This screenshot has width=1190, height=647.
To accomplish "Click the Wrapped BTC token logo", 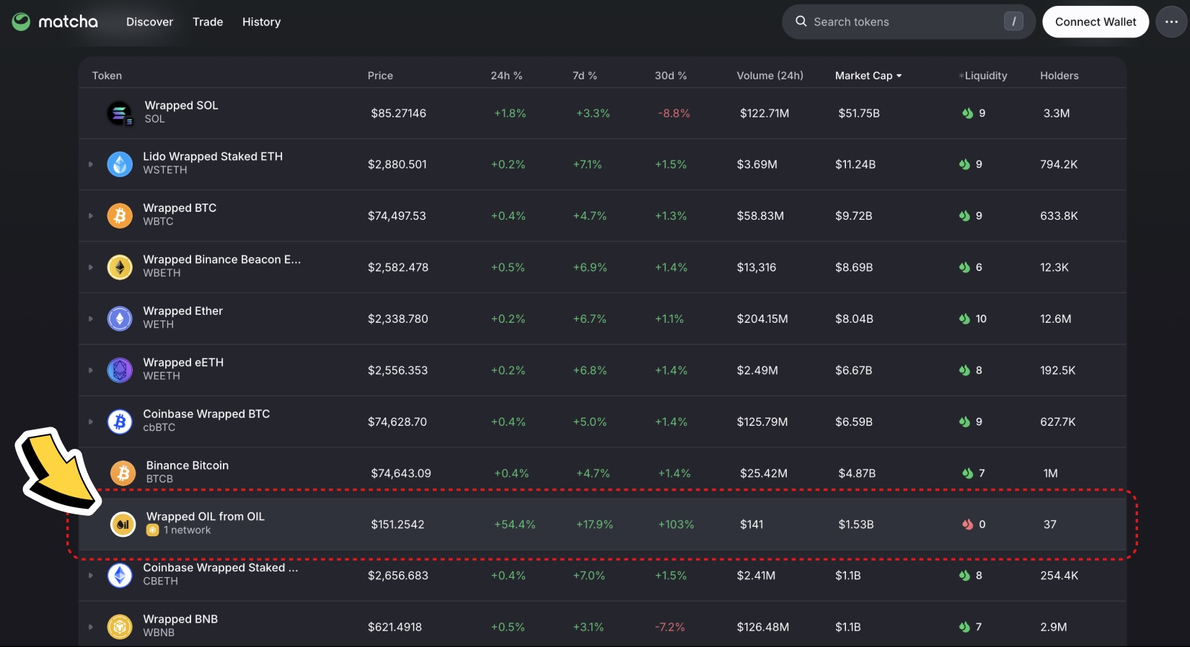I will pyautogui.click(x=120, y=215).
